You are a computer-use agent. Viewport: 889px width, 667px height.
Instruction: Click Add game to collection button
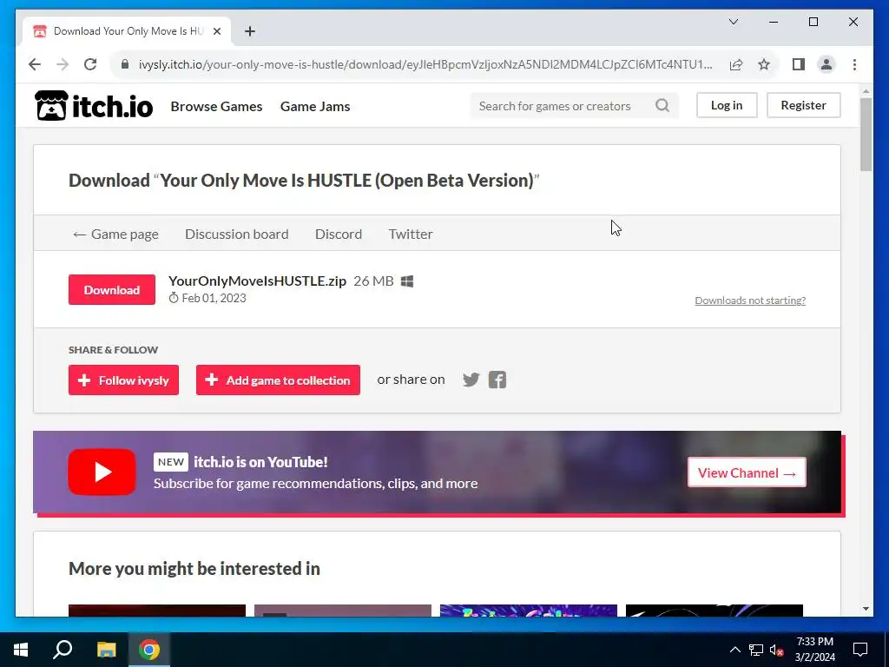point(278,380)
